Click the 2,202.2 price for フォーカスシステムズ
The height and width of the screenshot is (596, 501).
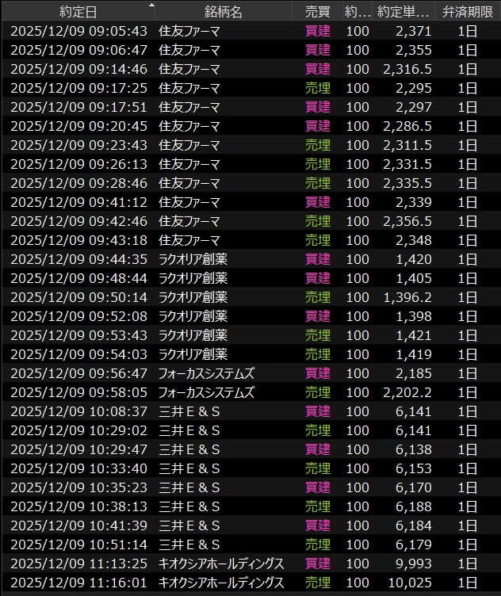[407, 392]
